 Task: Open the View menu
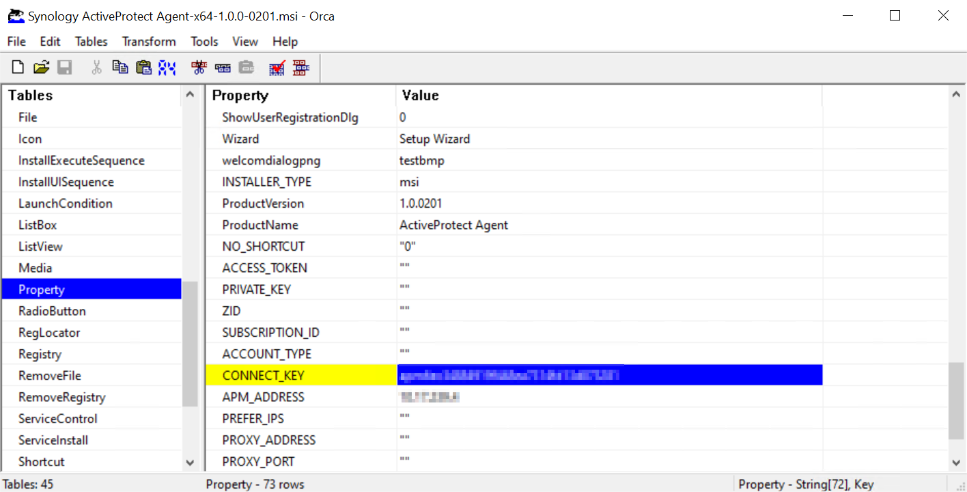tap(245, 42)
